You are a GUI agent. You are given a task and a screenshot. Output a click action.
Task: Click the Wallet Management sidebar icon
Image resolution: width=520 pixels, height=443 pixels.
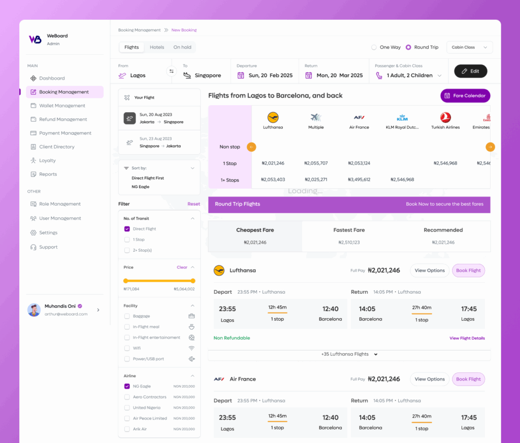tap(34, 106)
